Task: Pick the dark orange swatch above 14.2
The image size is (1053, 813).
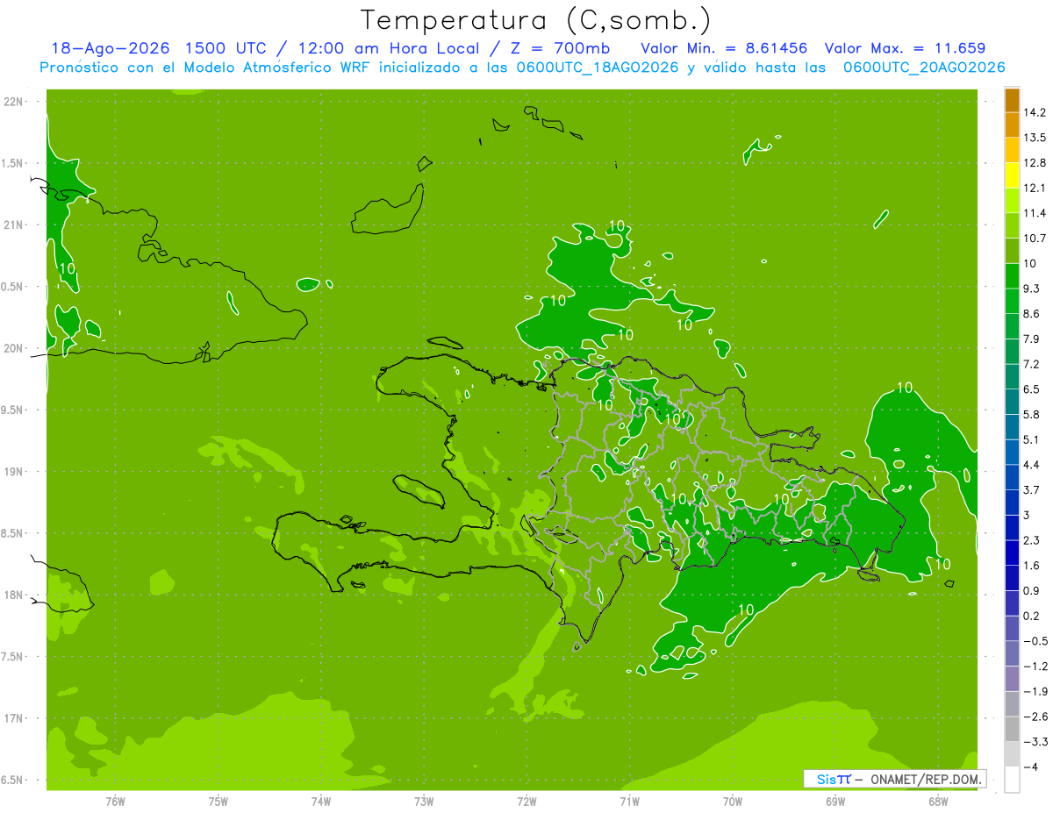Action: click(1012, 100)
